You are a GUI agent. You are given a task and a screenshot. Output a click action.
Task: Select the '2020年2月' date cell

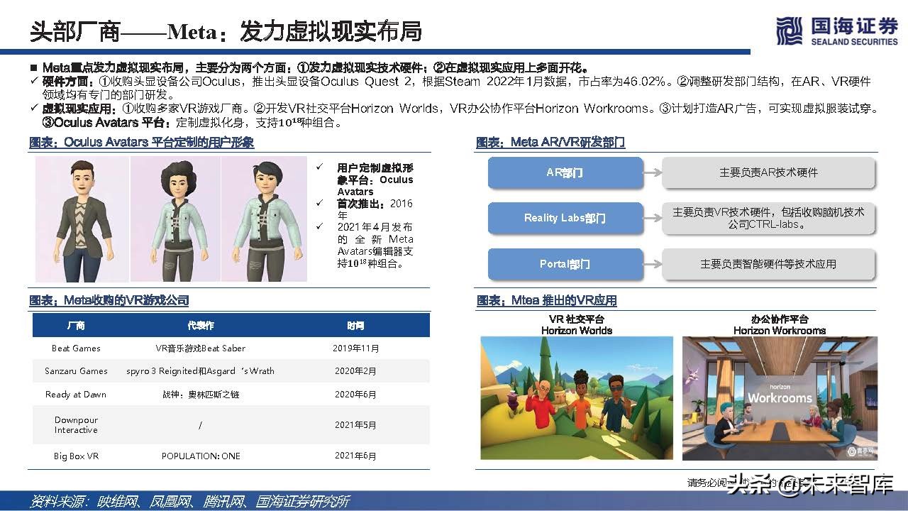pos(356,371)
